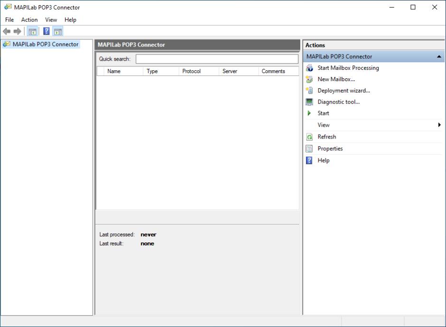Click the Start Mailbox Processing icon

309,68
